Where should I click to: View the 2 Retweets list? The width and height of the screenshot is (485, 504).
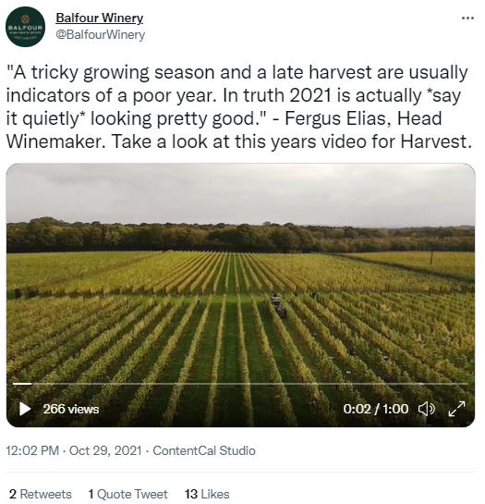(41, 494)
